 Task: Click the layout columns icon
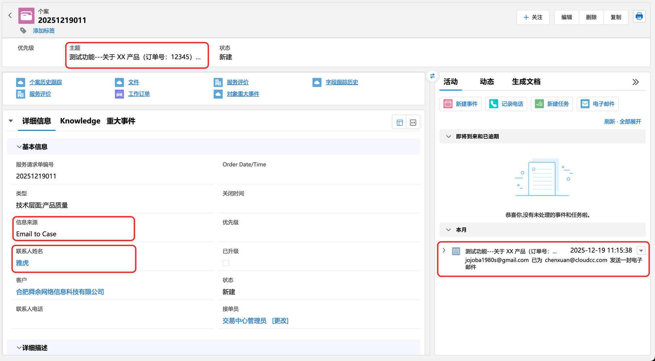tap(400, 122)
